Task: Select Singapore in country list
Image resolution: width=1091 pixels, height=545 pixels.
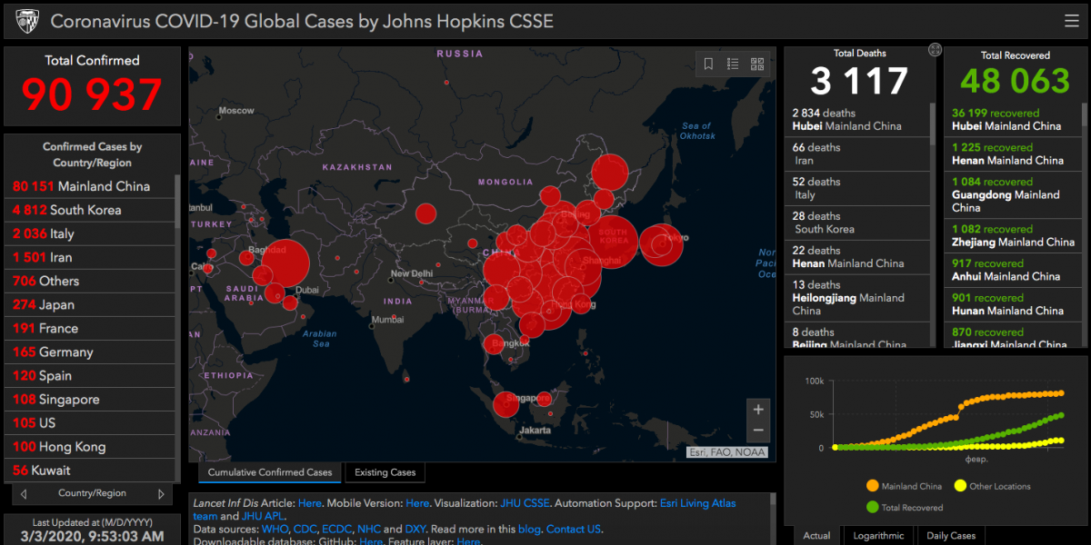Action: coord(89,399)
